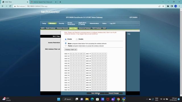Open volume tray icon
The height and width of the screenshot is (102, 182).
coord(164,99)
